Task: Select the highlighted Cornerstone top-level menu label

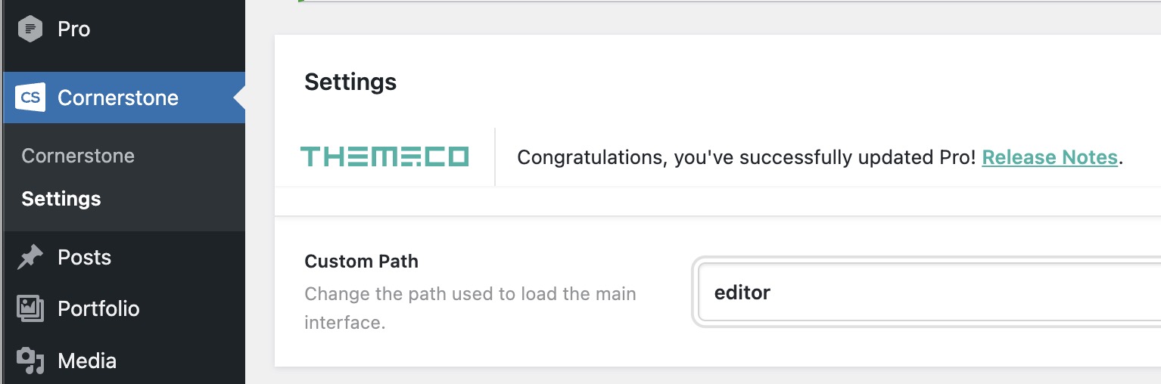Action: pos(118,98)
